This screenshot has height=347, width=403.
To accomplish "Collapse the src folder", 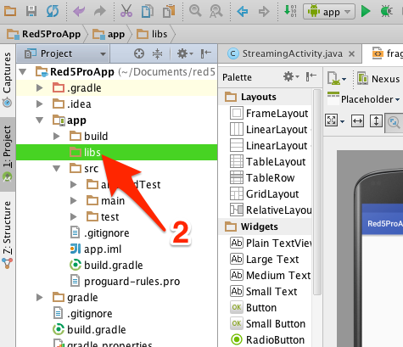I will (57, 169).
